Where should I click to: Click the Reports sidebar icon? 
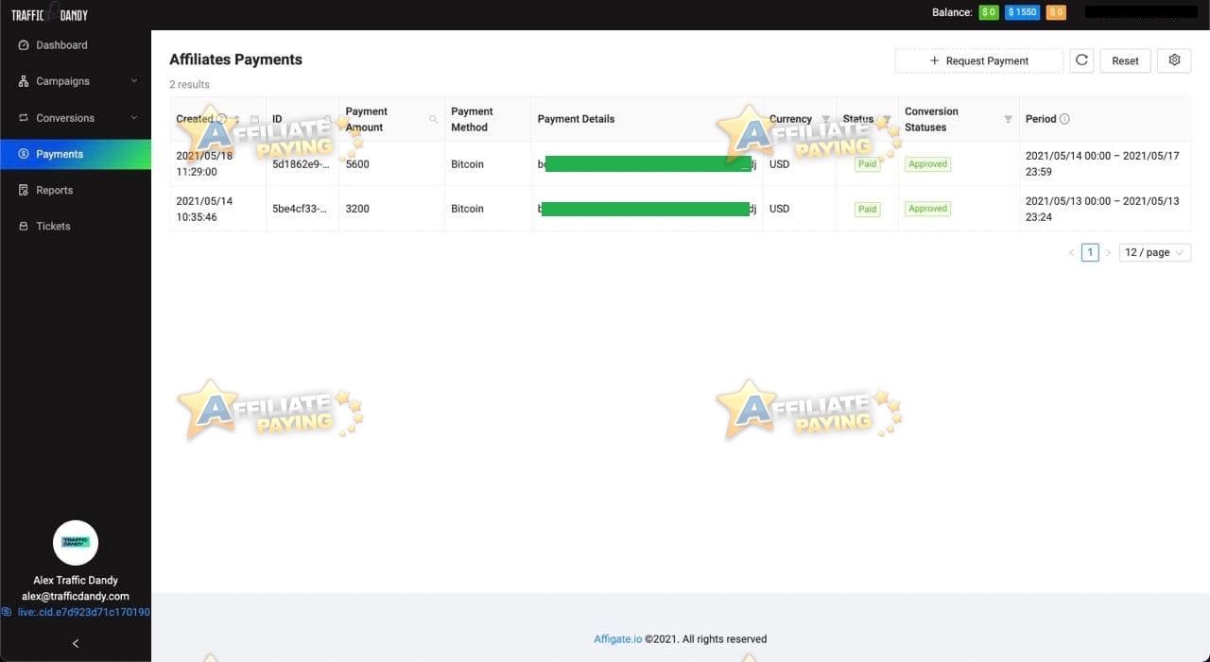(x=24, y=190)
